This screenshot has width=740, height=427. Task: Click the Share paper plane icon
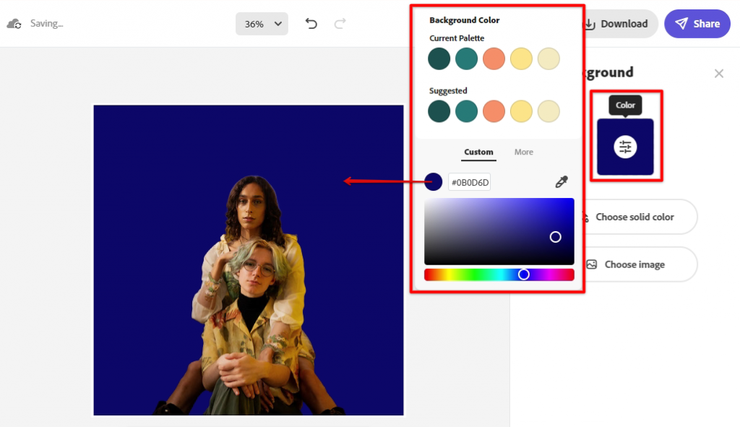pyautogui.click(x=680, y=23)
